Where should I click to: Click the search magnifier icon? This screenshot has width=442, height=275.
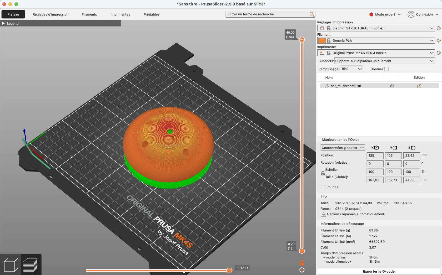[312, 14]
